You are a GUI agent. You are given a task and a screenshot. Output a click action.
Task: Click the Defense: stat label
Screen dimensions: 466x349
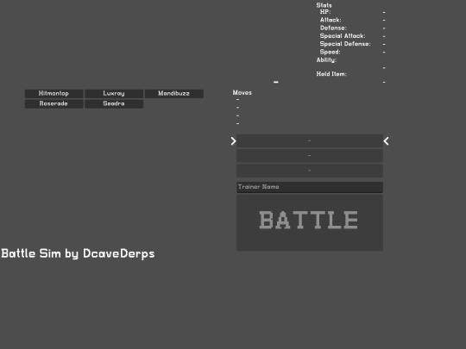[333, 28]
